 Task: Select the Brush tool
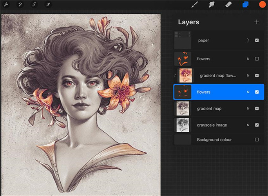[195, 4]
